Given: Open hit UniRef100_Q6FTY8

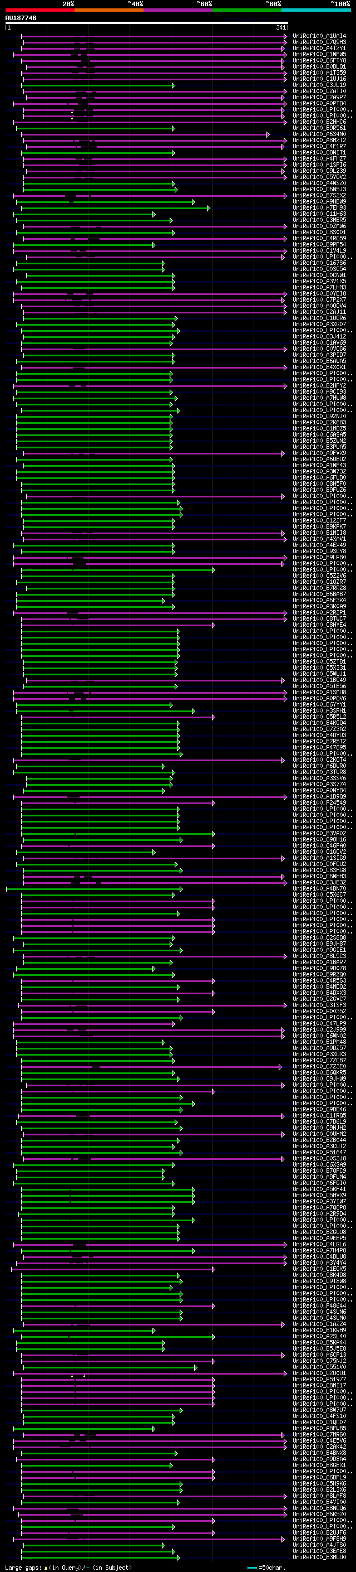Looking at the screenshot, I should coord(319,60).
